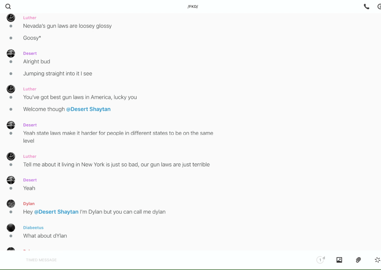Screen dimensions: 381x270
Task: Select the "What about dYlan" message
Action: pos(45,236)
